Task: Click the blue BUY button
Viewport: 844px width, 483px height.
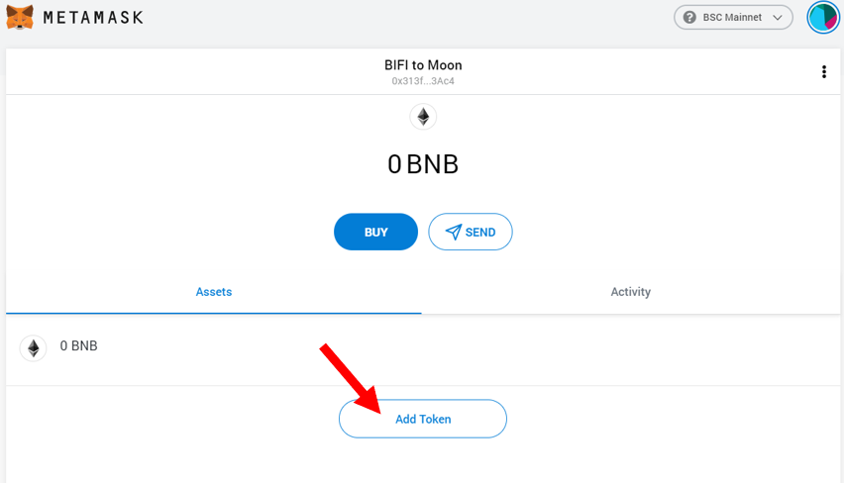Action: click(375, 232)
